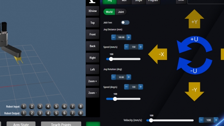Toggle Robot Input 8 indicator
Image resolution: width=224 pixels, height=126 pixels.
(81, 106)
